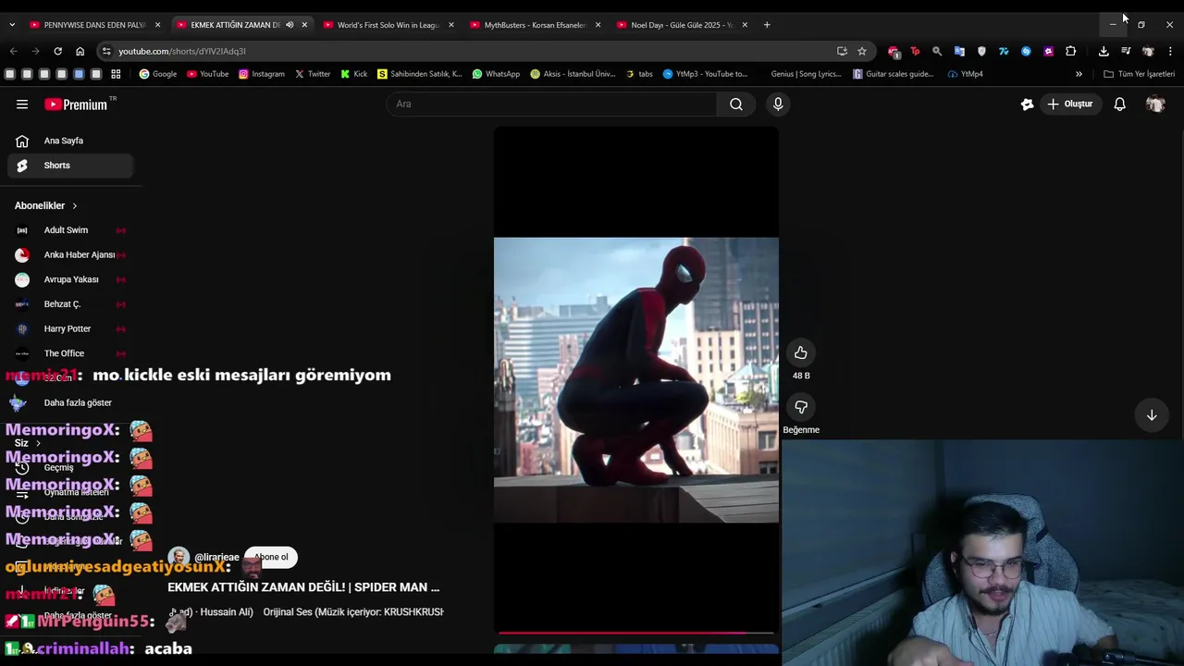Go to browser home page
The image size is (1184, 666).
tap(80, 51)
